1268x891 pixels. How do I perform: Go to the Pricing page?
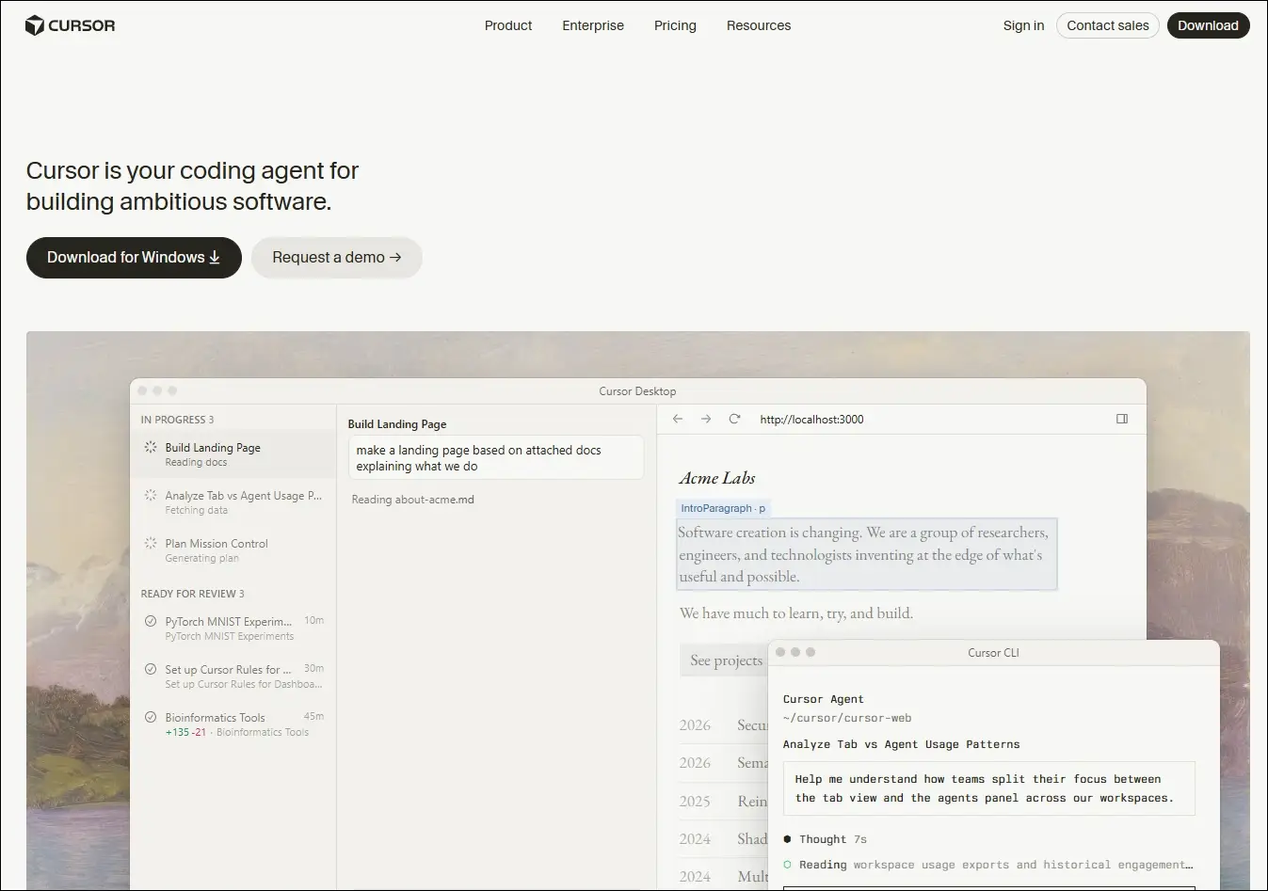coord(675,25)
